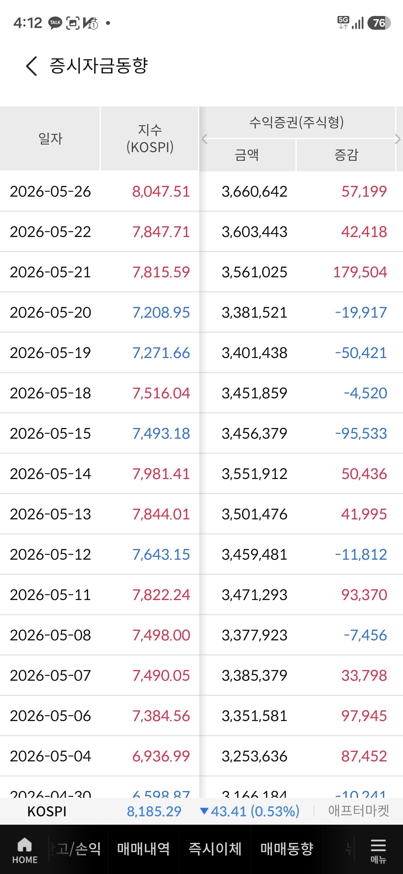Select the 증감 column header
Image resolution: width=403 pixels, height=874 pixels.
tap(346, 155)
